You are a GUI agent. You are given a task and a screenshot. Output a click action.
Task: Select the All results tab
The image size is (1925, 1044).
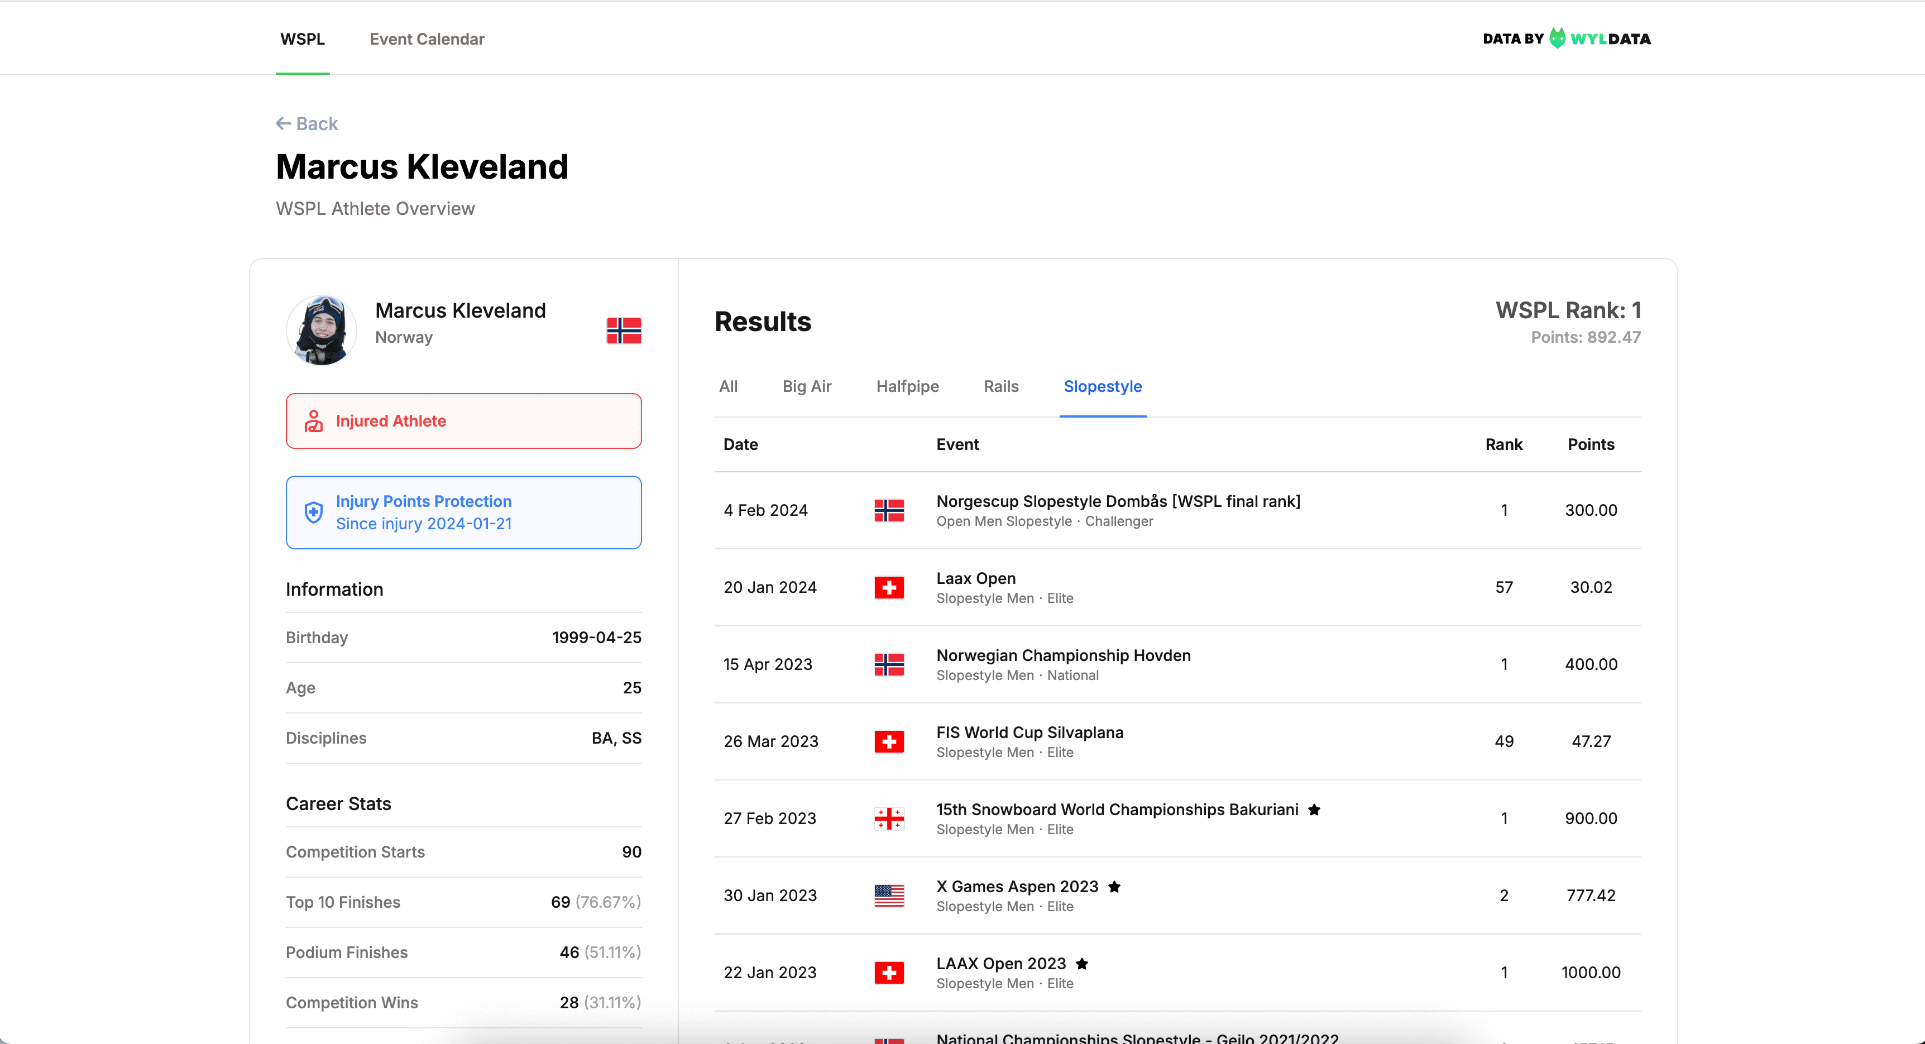pos(728,386)
